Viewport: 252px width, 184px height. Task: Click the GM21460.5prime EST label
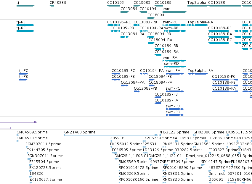click(x=80, y=132)
